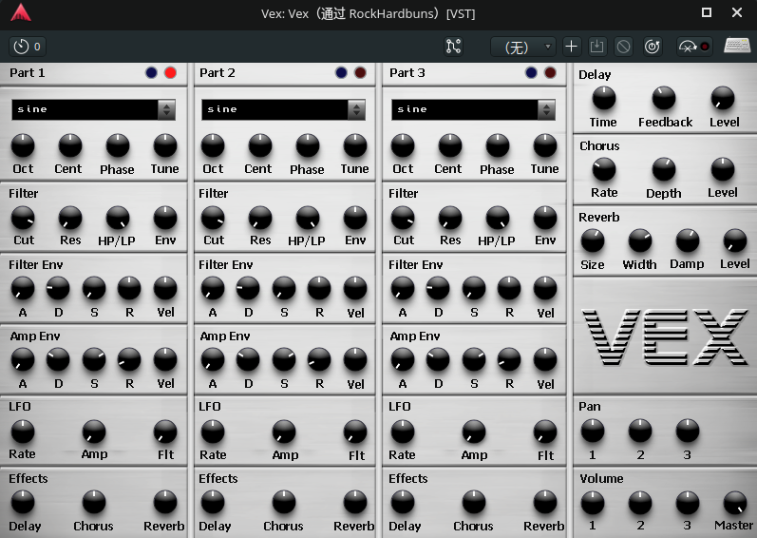Click Part 3 Amp Env A knob
Image resolution: width=757 pixels, height=538 pixels.
[x=403, y=360]
